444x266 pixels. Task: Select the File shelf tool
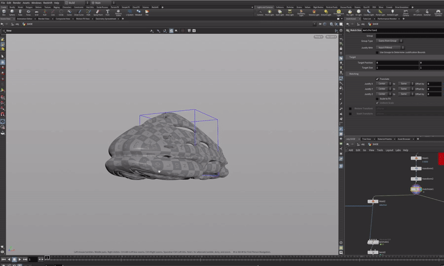pos(147,12)
